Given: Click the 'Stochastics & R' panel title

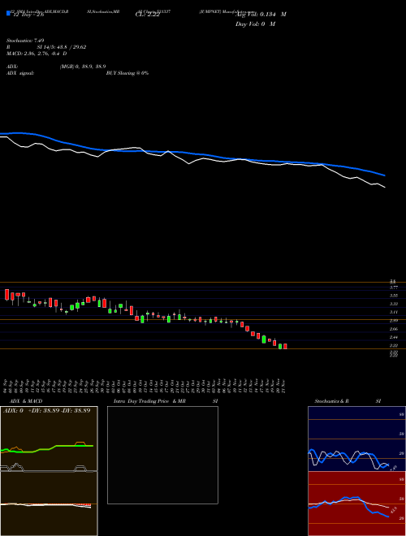Looking at the screenshot, I should (331, 401).
